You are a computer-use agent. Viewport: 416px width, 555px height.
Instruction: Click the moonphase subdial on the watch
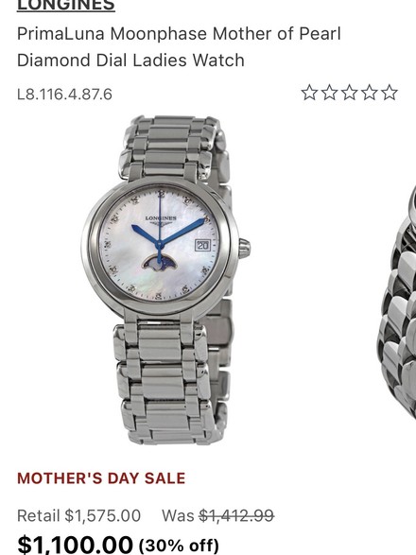(x=160, y=263)
